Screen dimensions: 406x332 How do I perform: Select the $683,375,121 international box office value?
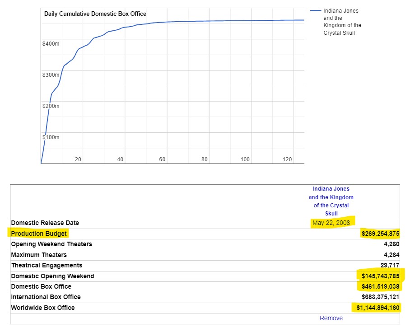380,297
